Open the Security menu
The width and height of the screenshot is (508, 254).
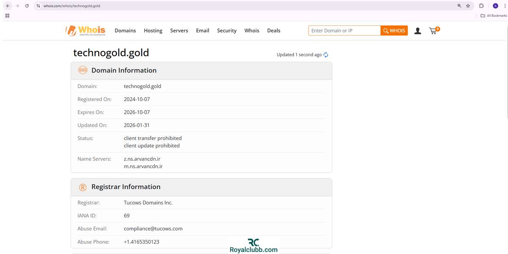(227, 30)
